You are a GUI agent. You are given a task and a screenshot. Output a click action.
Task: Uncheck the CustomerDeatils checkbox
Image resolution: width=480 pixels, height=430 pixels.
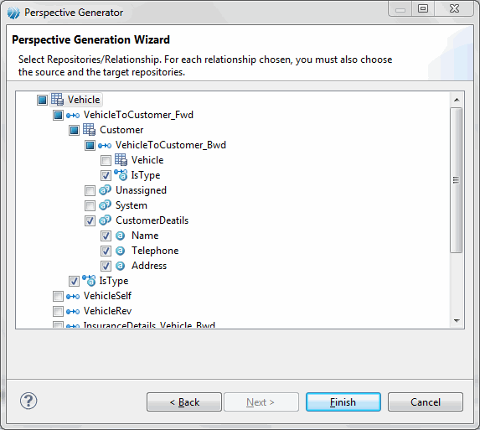(90, 220)
